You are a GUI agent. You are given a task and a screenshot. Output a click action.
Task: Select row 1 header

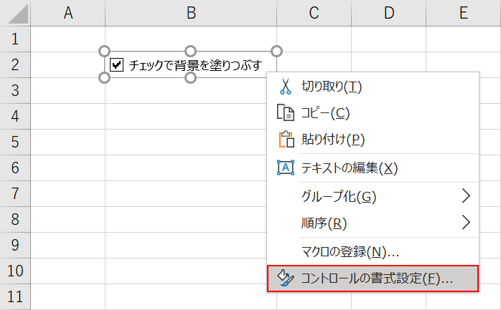tap(15, 39)
